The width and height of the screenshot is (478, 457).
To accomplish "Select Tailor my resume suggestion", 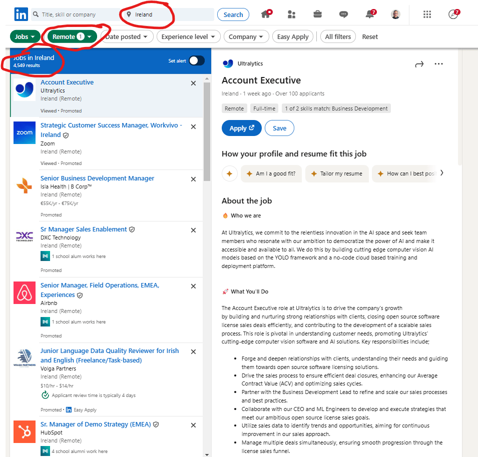I will coord(337,173).
